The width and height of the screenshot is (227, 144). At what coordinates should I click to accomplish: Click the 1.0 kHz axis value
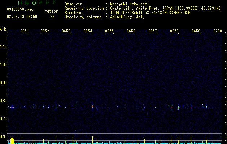pos(3,65)
